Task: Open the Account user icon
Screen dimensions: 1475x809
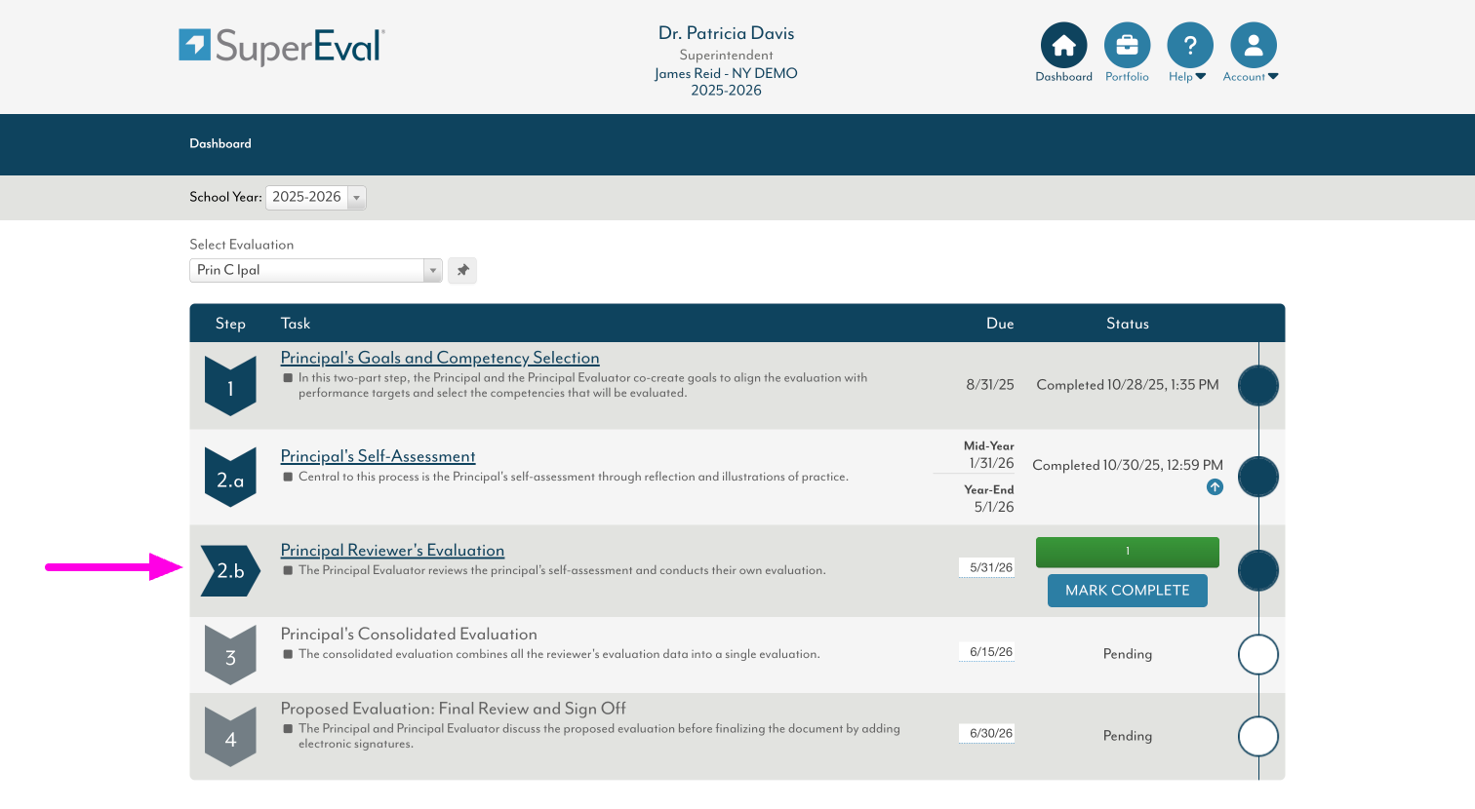Action: [1253, 46]
